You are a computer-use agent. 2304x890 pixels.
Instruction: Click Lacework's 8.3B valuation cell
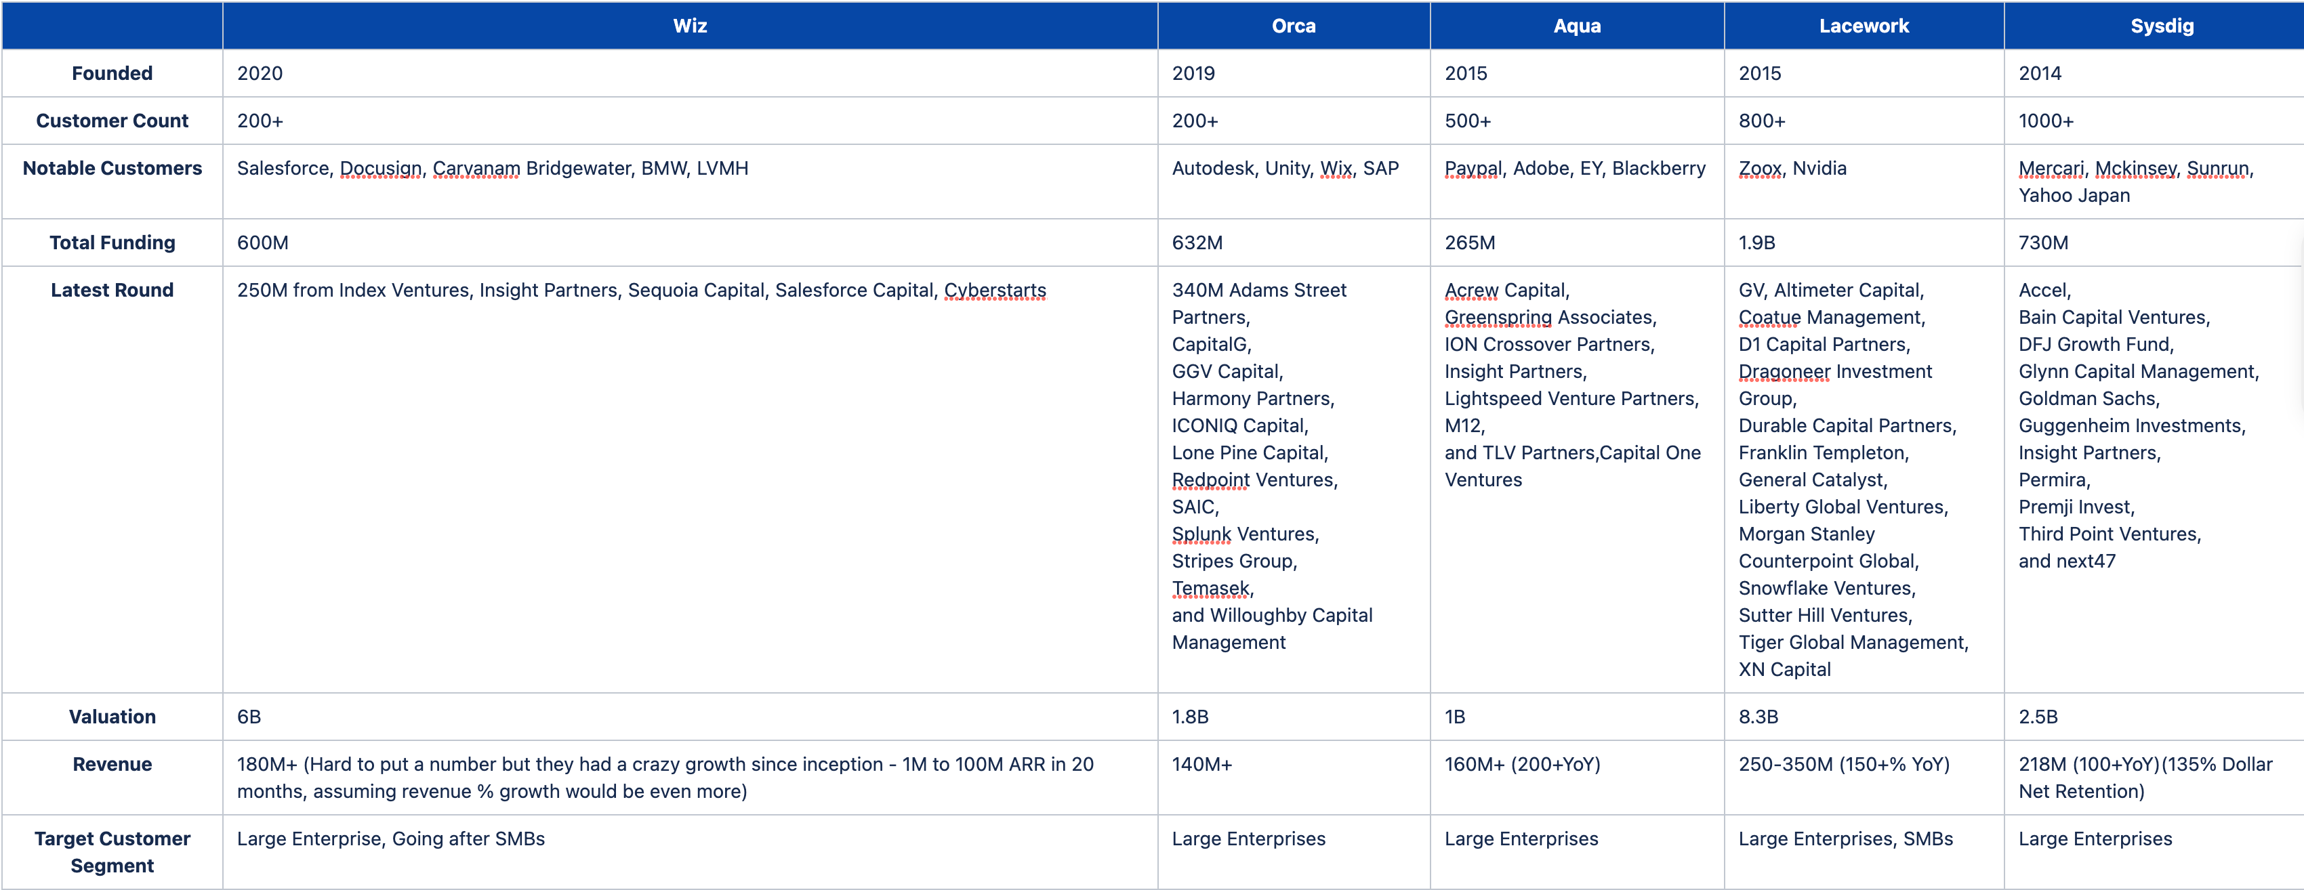click(x=1758, y=717)
